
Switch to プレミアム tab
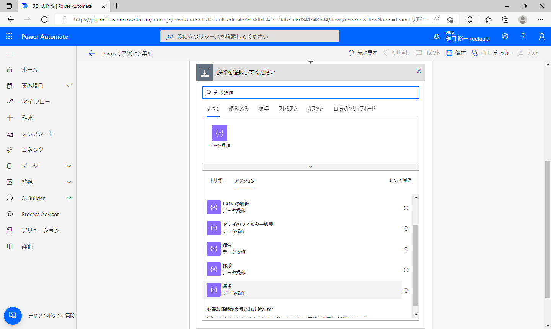(288, 109)
